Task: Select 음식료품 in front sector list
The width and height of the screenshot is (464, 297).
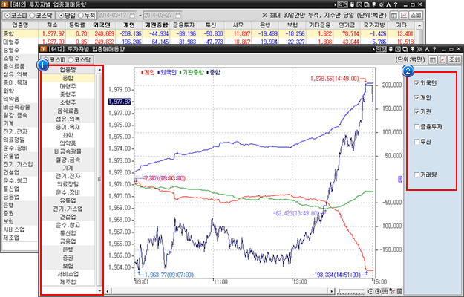Action: (x=68, y=111)
